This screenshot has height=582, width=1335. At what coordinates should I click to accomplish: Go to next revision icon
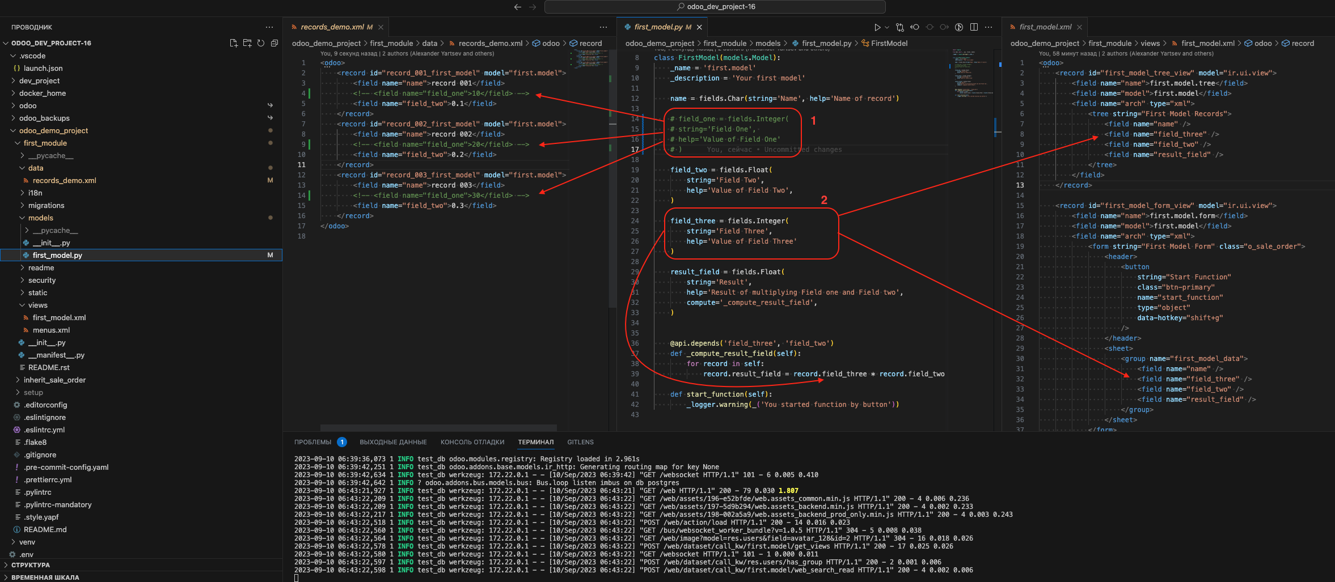[944, 27]
